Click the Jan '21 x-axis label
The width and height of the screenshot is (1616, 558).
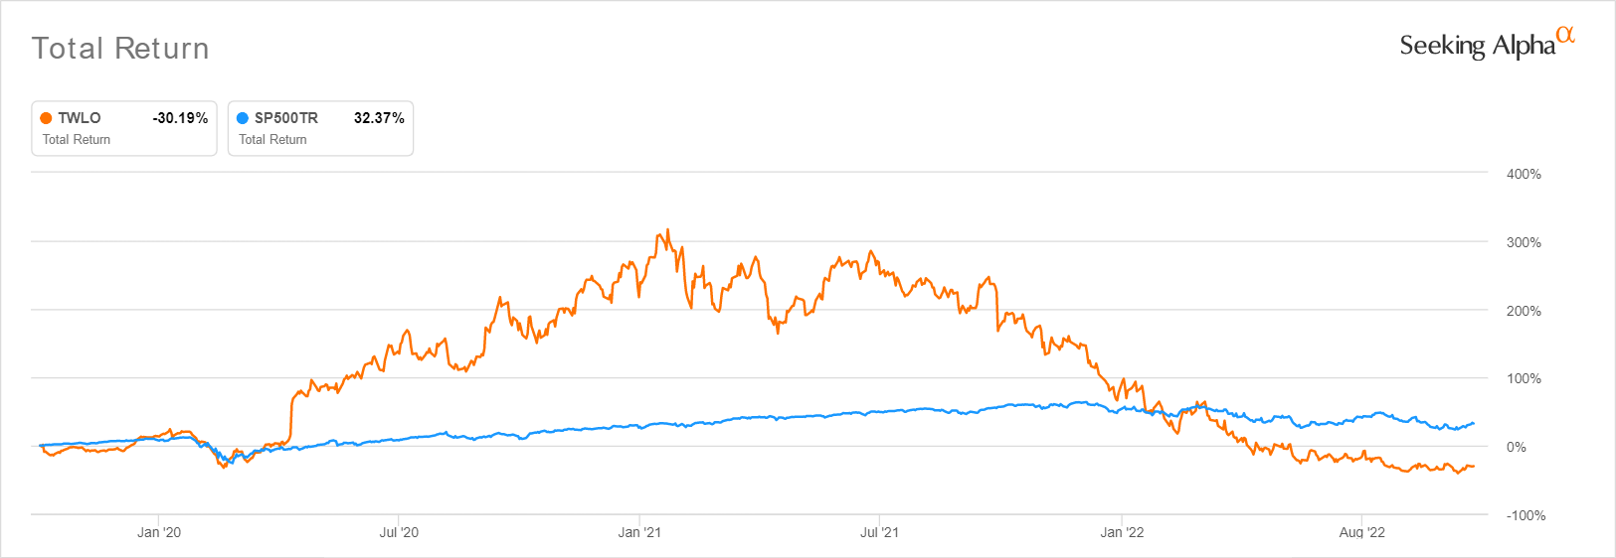639,532
